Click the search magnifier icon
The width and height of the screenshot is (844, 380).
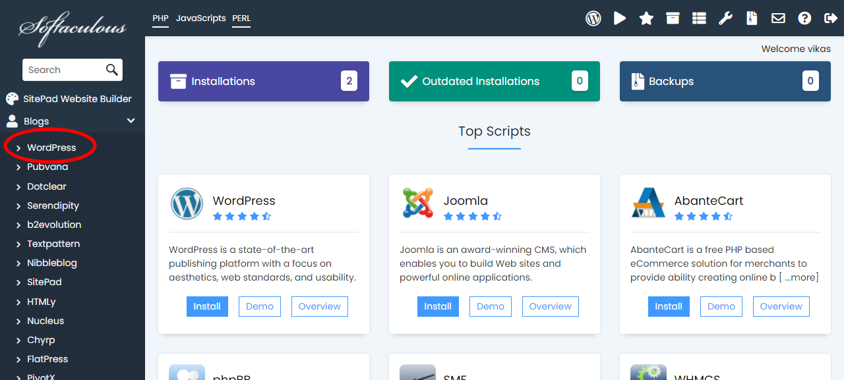click(x=112, y=70)
